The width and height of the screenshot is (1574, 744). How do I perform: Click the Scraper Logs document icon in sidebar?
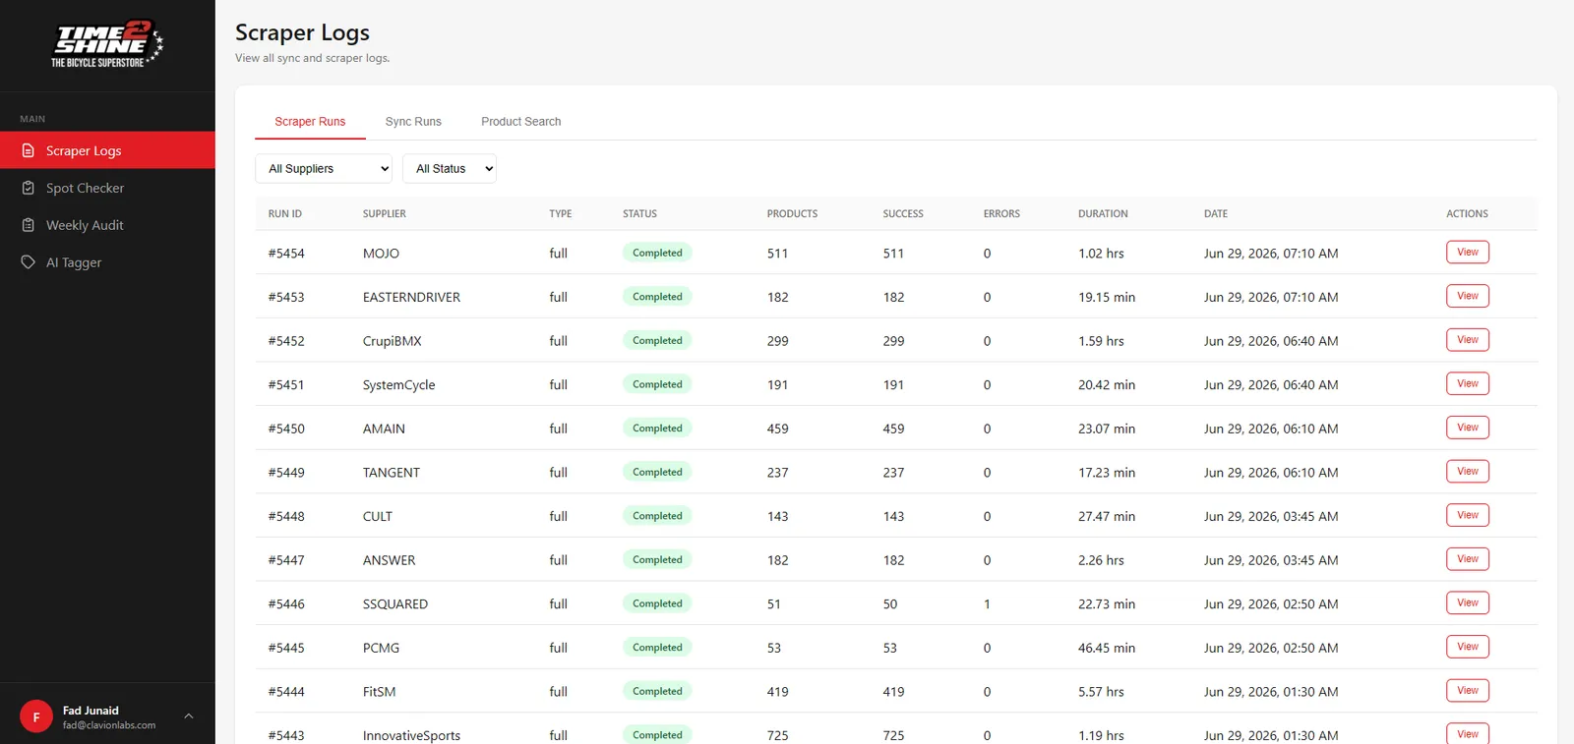pyautogui.click(x=29, y=150)
